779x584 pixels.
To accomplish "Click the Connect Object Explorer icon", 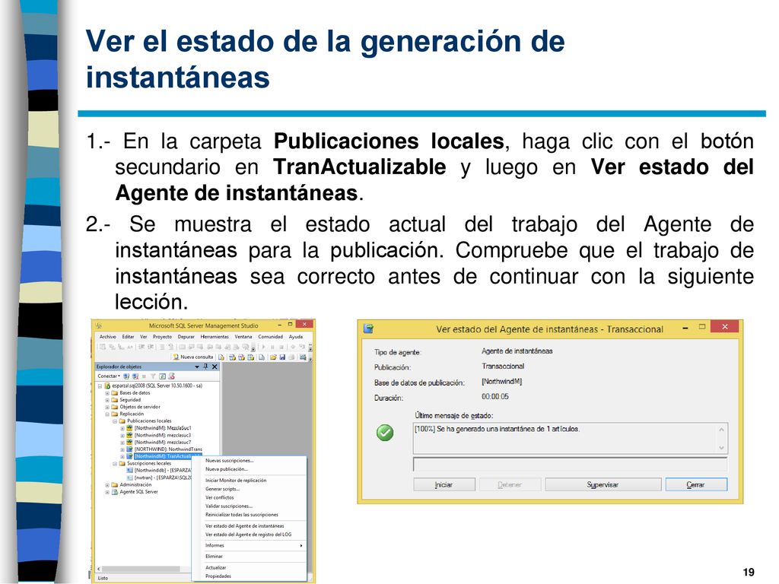I will tap(127, 376).
